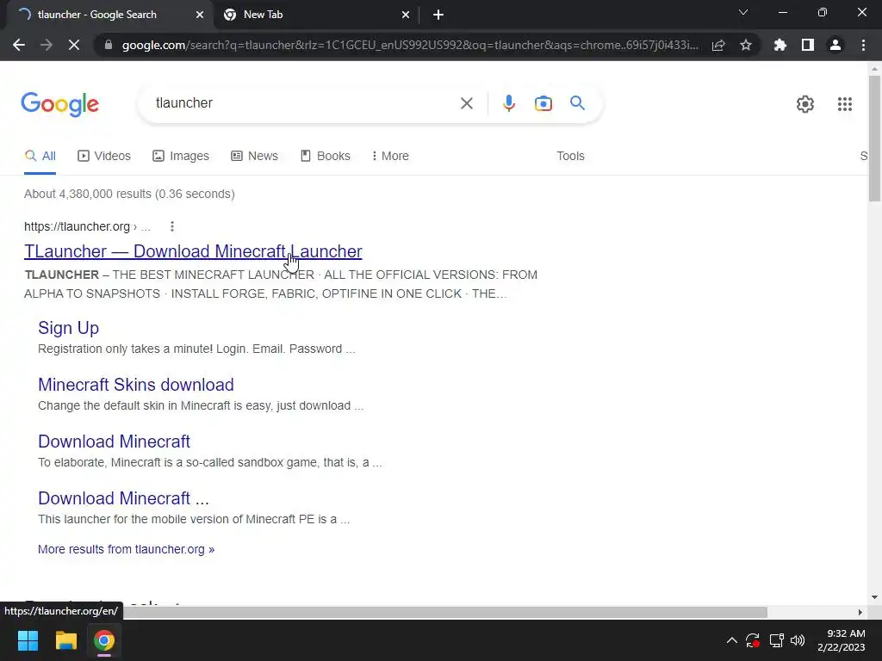882x661 pixels.
Task: Open the Extensions puzzle icon
Action: click(x=780, y=45)
